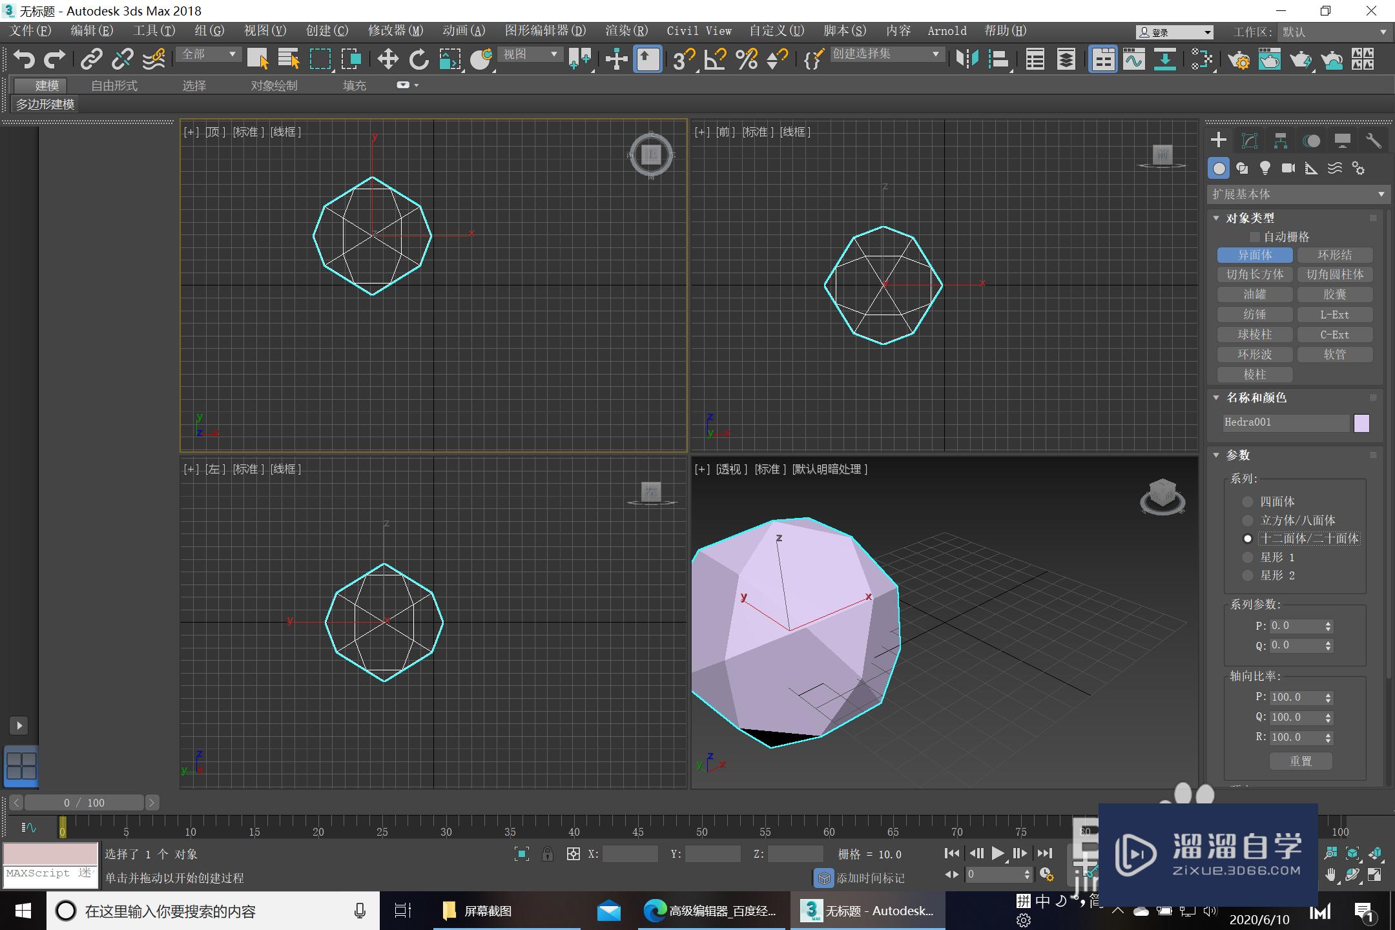Open the Select by Name dialog
Viewport: 1395px width, 930px height.
(x=289, y=59)
